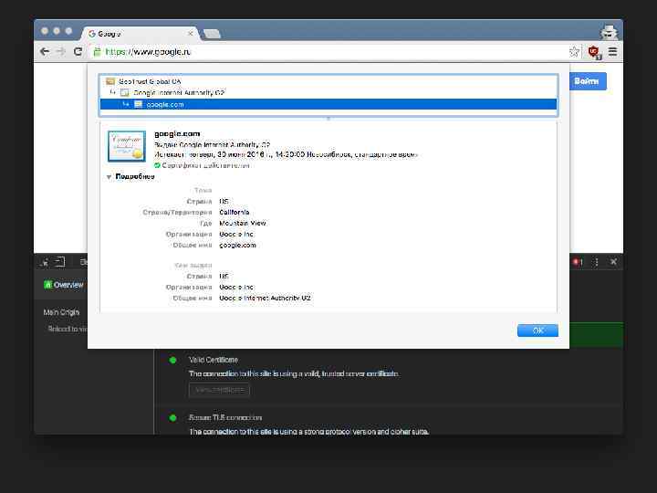Reload the page with the refresh icon

pos(78,51)
